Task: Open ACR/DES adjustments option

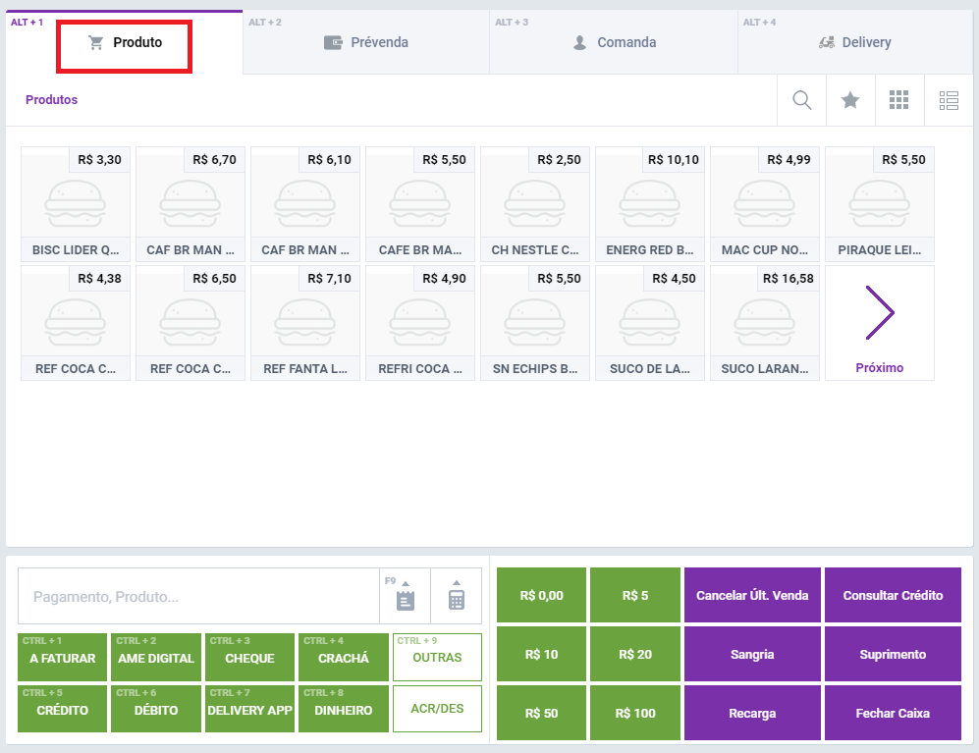Action: [x=437, y=709]
